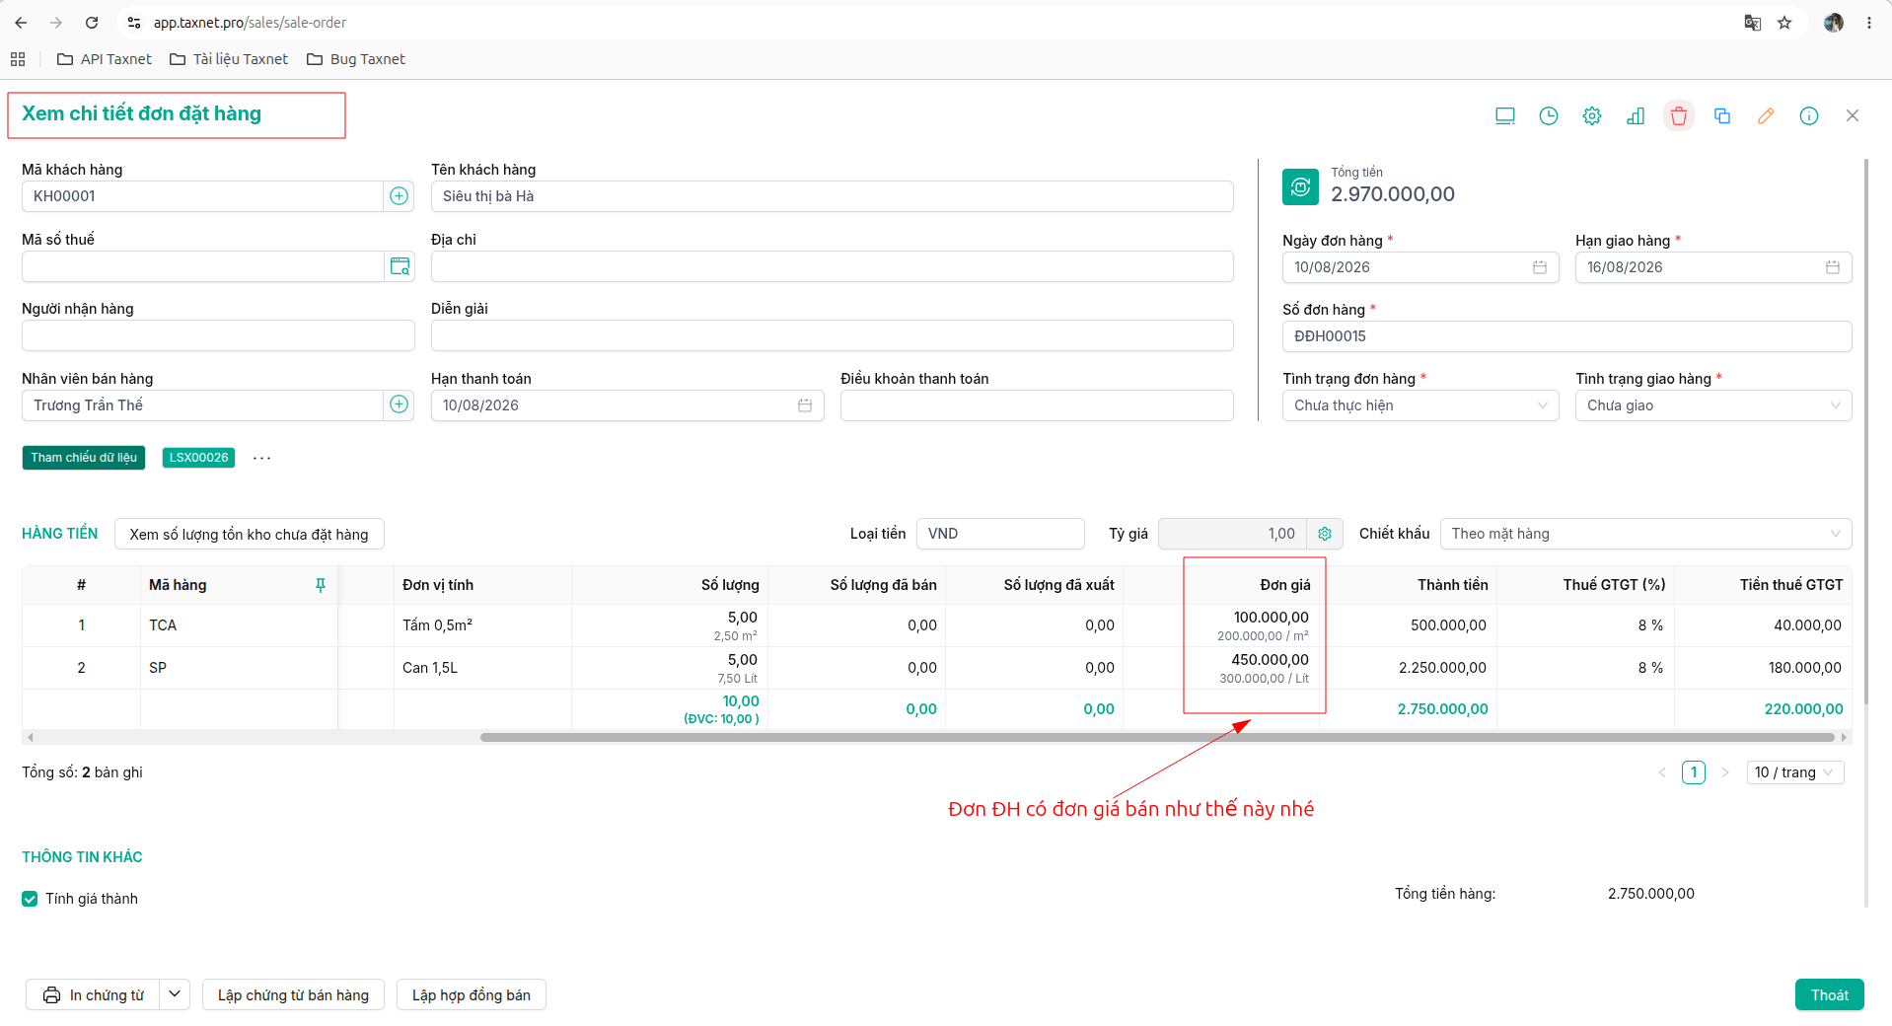This screenshot has width=1892, height=1026.
Task: Open the settings gear icon in header
Action: coord(1591,115)
